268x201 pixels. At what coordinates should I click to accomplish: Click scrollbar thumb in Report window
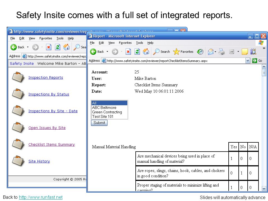point(264,73)
